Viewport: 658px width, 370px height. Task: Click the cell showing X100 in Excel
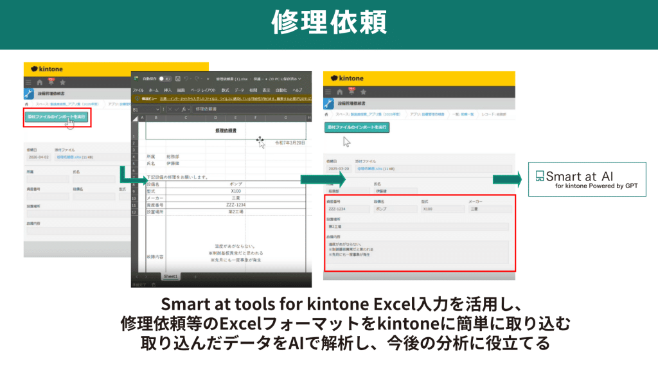[235, 191]
